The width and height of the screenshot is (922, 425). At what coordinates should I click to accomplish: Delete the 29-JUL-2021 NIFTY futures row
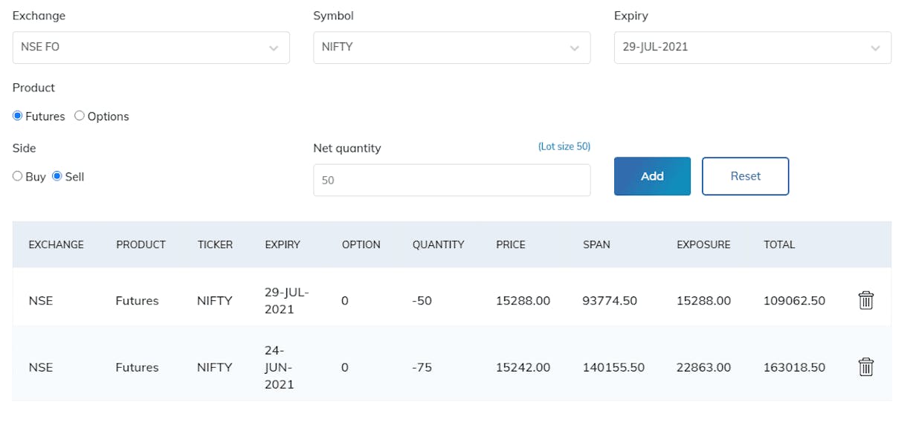click(865, 300)
